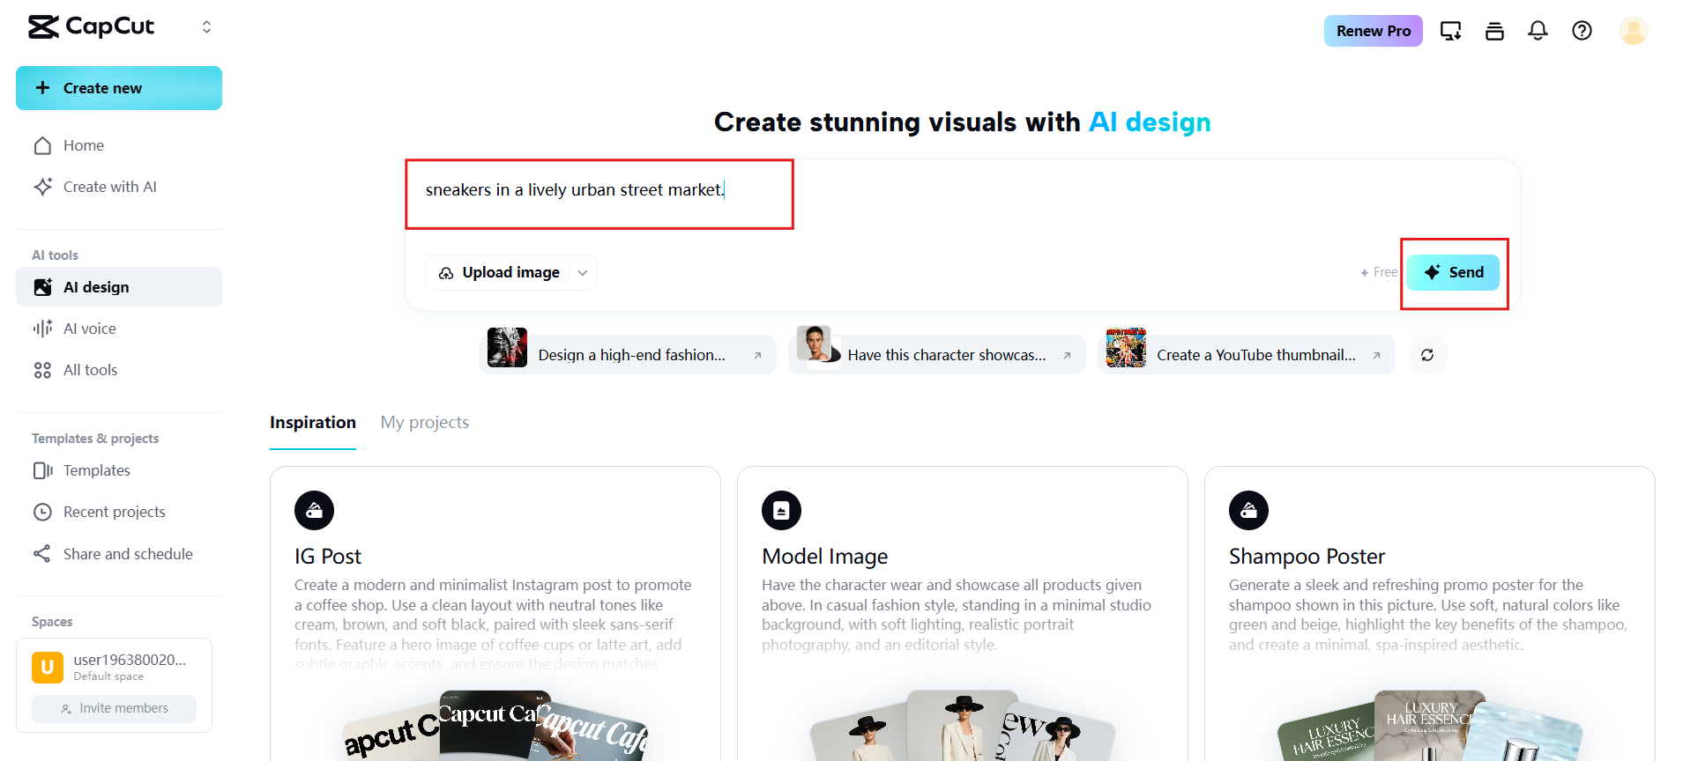Click the Send button
The height and width of the screenshot is (761, 1683).
(x=1453, y=272)
